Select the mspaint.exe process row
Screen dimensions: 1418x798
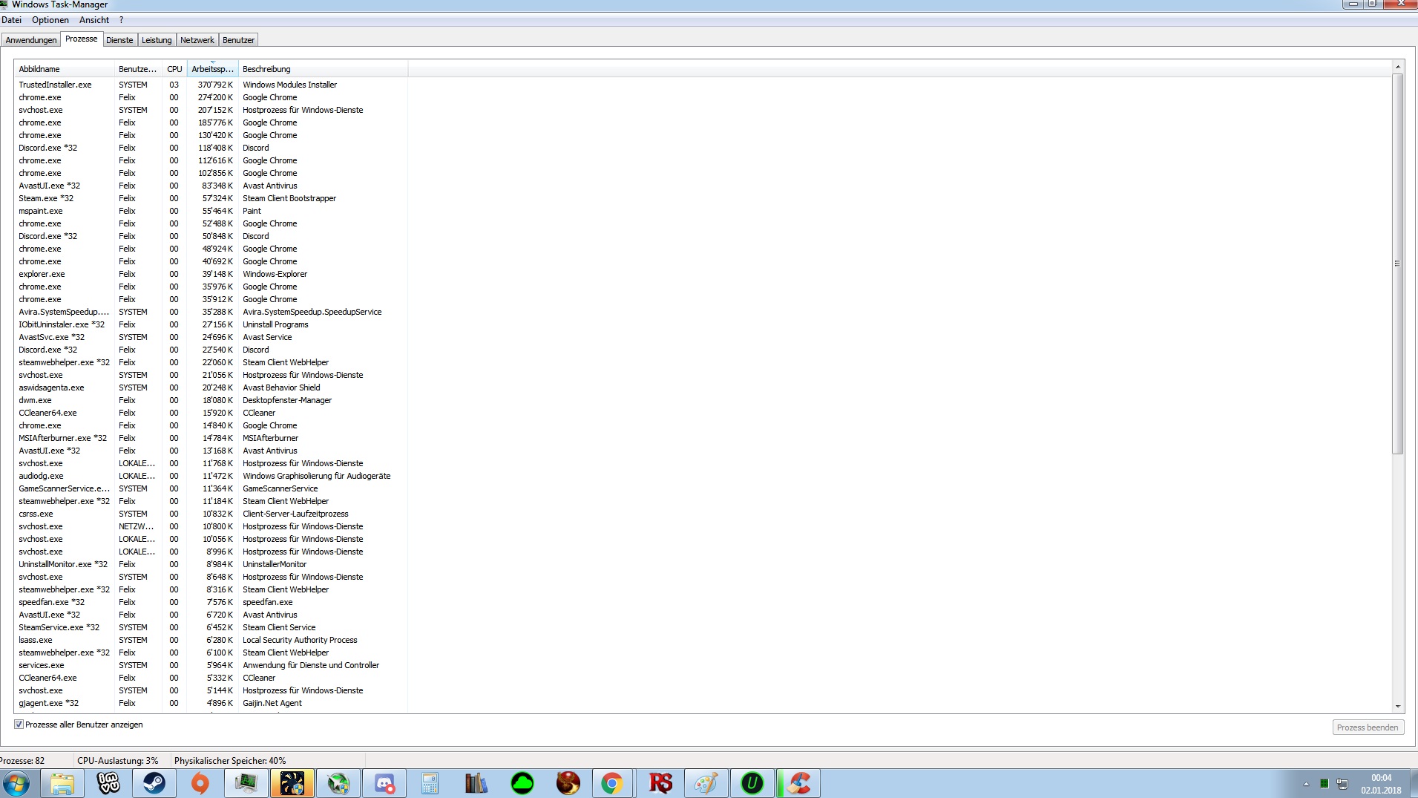[211, 211]
